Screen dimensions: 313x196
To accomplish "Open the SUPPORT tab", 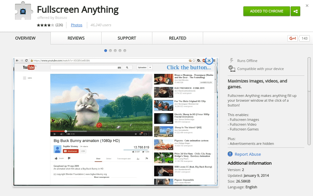I will coord(127,38).
